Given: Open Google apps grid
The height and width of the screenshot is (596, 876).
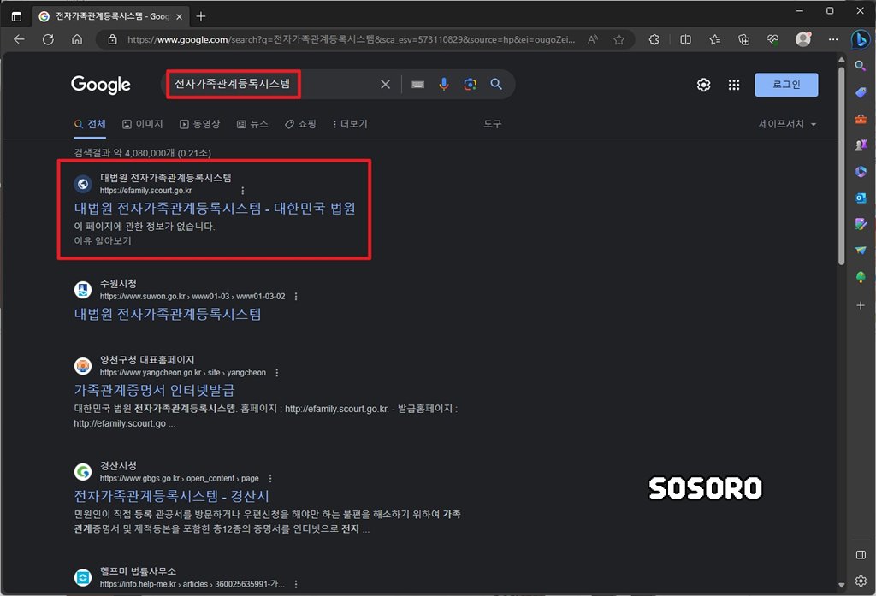Looking at the screenshot, I should (734, 85).
